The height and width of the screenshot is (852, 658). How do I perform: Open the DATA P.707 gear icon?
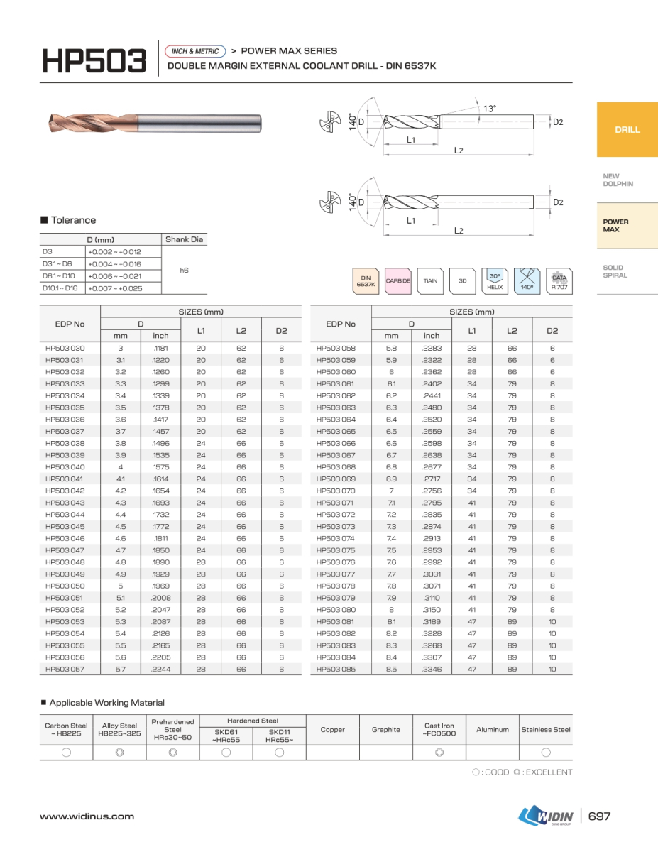(x=559, y=281)
